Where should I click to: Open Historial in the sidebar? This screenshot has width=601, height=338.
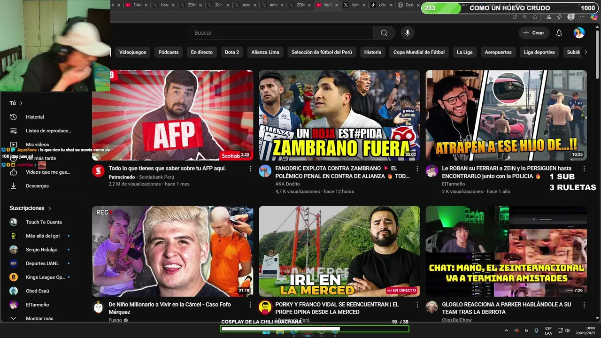pos(35,117)
